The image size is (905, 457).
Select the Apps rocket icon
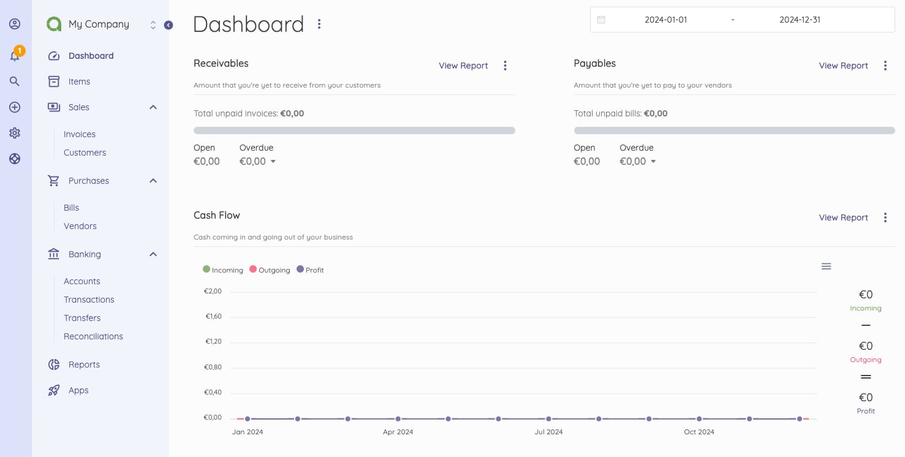[54, 390]
